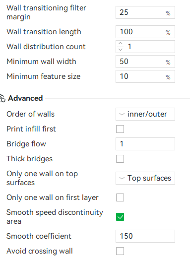Uncheck Smooth speed discontinuity area
Screen dimensions: 190x260
pos(120,217)
